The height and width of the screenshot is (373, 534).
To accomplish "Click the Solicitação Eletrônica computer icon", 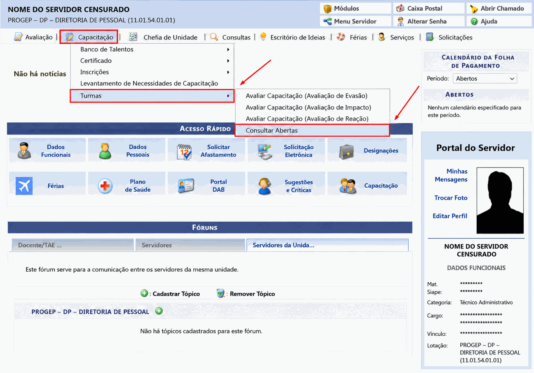I will click(265, 152).
